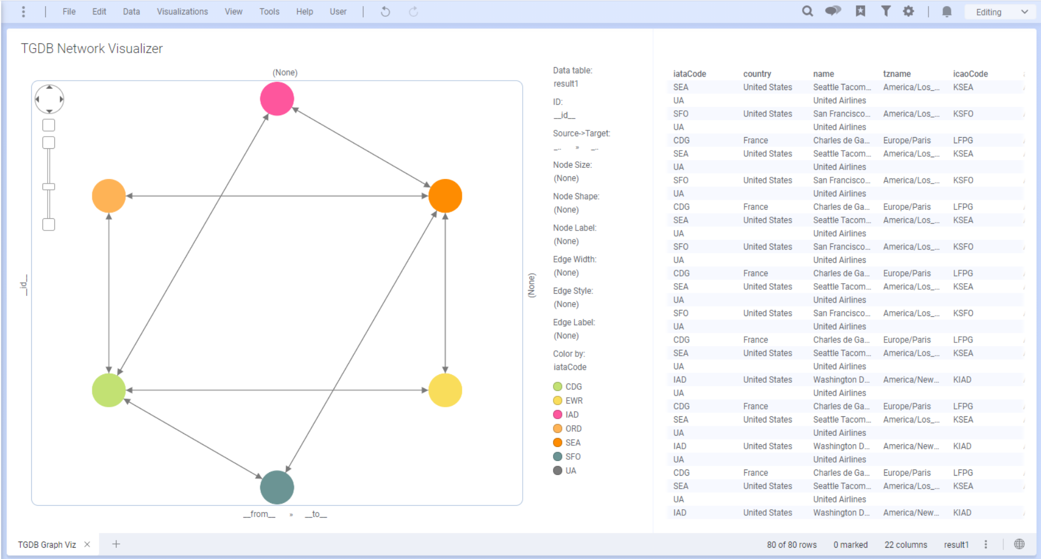Open the Node Label (None) selector
Viewport: 1041px width, 559px height.
coord(566,241)
